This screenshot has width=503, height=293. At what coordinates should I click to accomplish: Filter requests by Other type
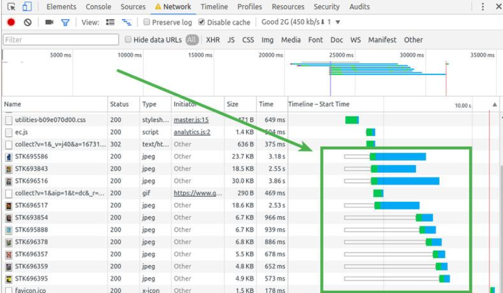(413, 40)
